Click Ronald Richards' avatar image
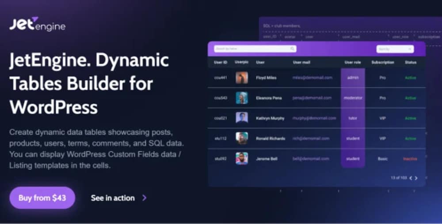The height and width of the screenshot is (224, 442). pyautogui.click(x=242, y=138)
